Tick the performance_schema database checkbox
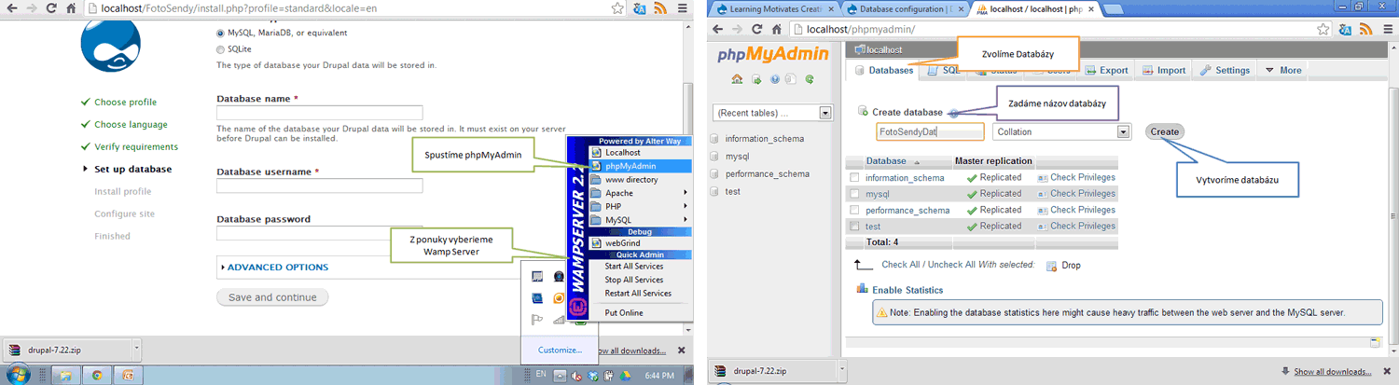Screen dimensions: 1399x385 (854, 210)
